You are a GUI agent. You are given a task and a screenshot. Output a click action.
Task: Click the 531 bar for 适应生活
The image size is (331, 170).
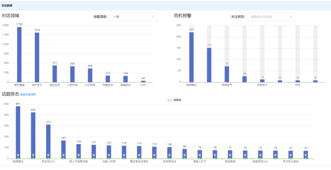click(x=55, y=74)
